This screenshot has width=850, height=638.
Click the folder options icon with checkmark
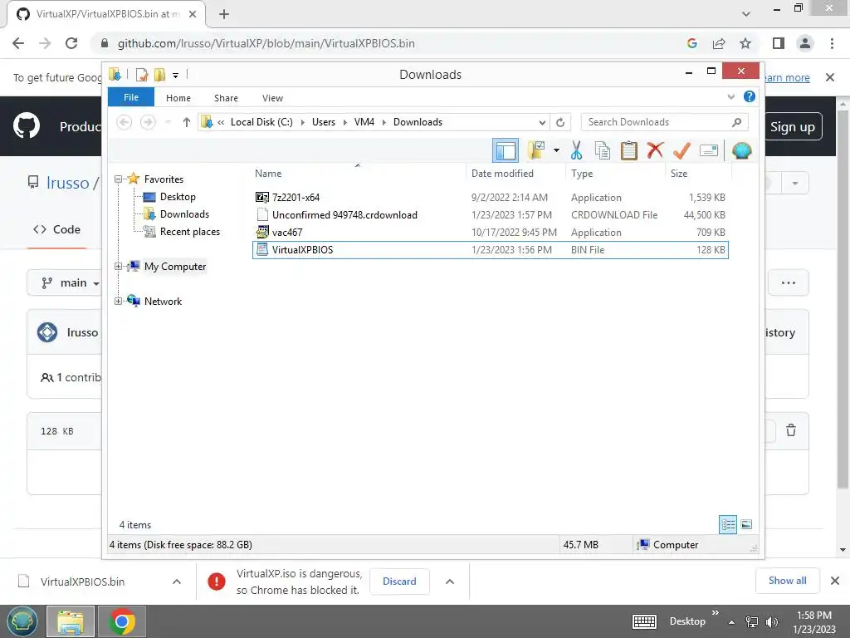[x=537, y=150]
